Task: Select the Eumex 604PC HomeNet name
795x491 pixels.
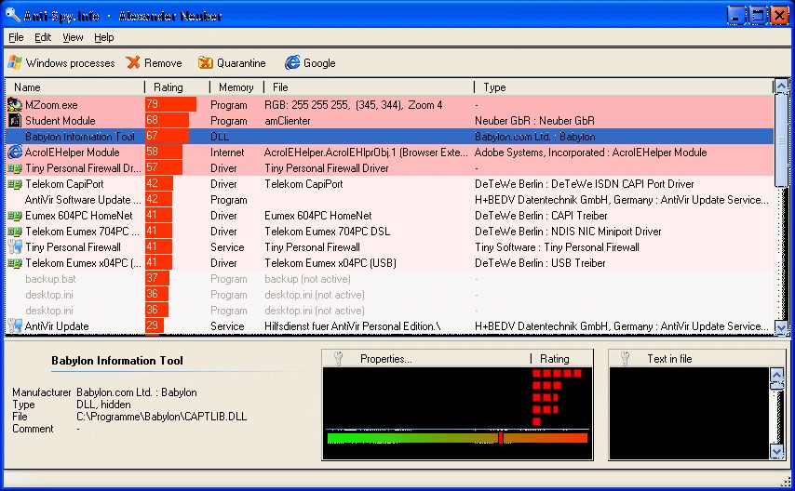Action: click(x=79, y=216)
